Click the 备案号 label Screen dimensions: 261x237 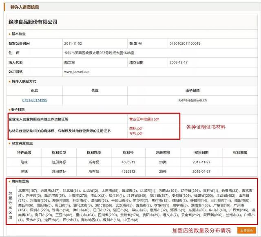coord(135,44)
